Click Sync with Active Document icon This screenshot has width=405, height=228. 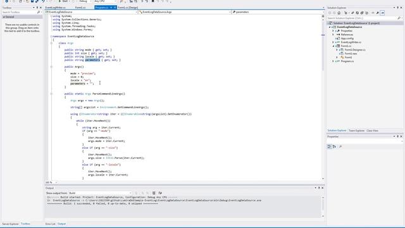pos(352,13)
